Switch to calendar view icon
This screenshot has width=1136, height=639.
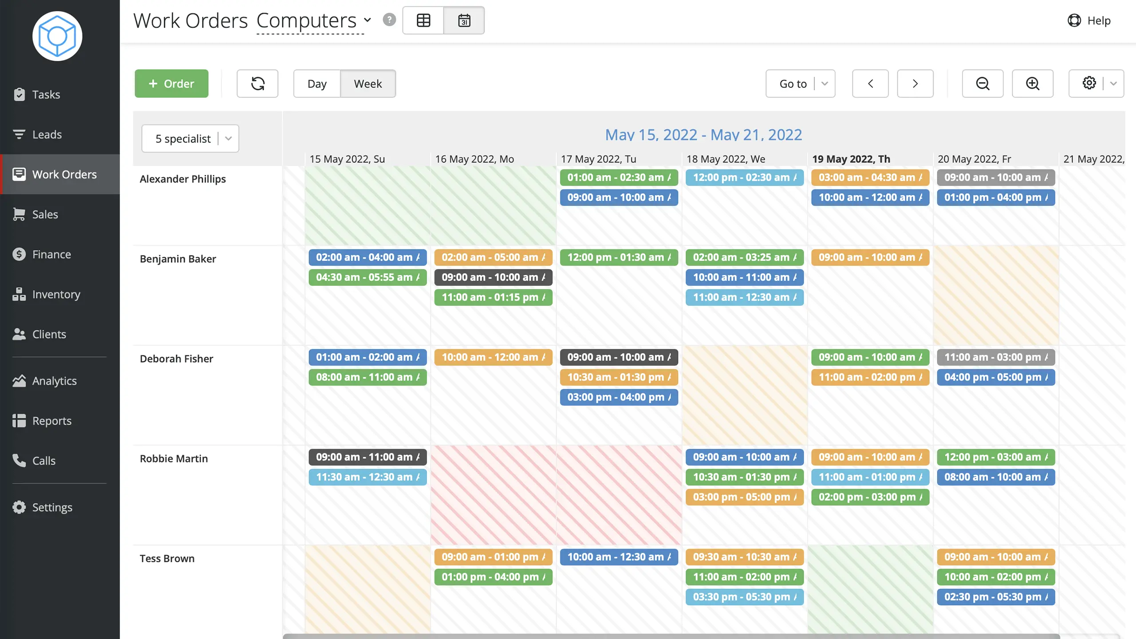(464, 20)
